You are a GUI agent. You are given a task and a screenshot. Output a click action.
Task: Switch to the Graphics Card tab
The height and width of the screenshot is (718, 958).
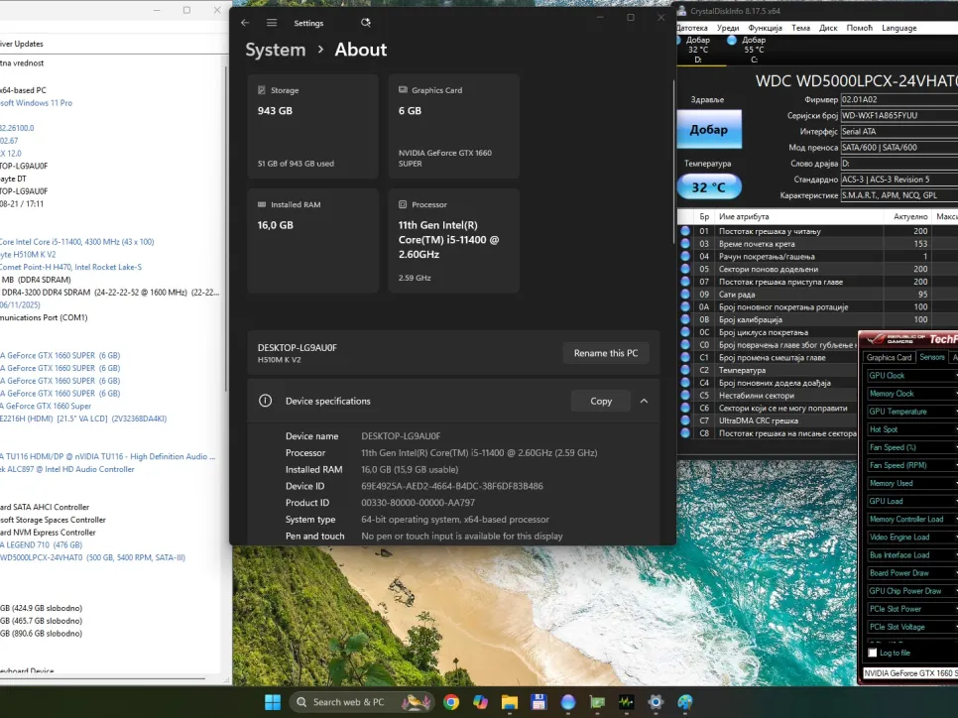click(889, 357)
